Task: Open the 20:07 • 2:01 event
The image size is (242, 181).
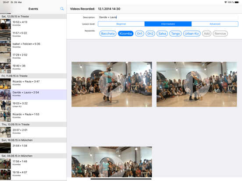Action: [33, 132]
